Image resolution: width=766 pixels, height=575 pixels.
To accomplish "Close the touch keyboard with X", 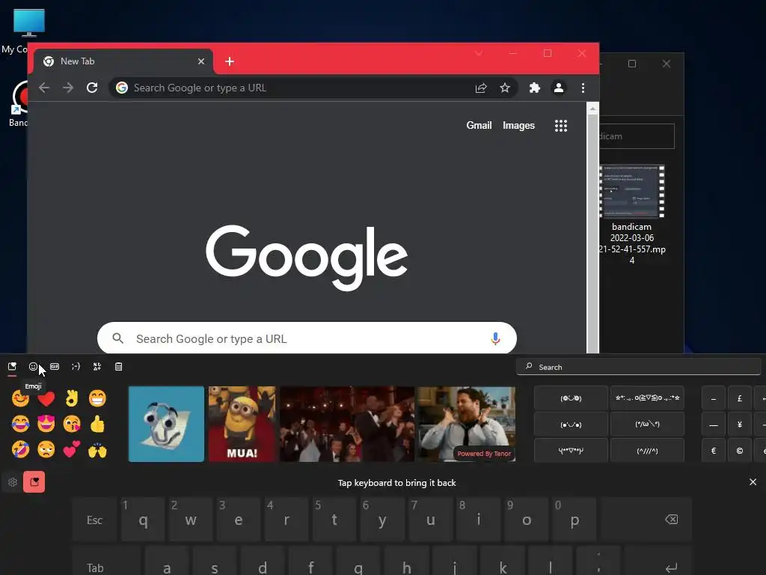I will click(753, 482).
